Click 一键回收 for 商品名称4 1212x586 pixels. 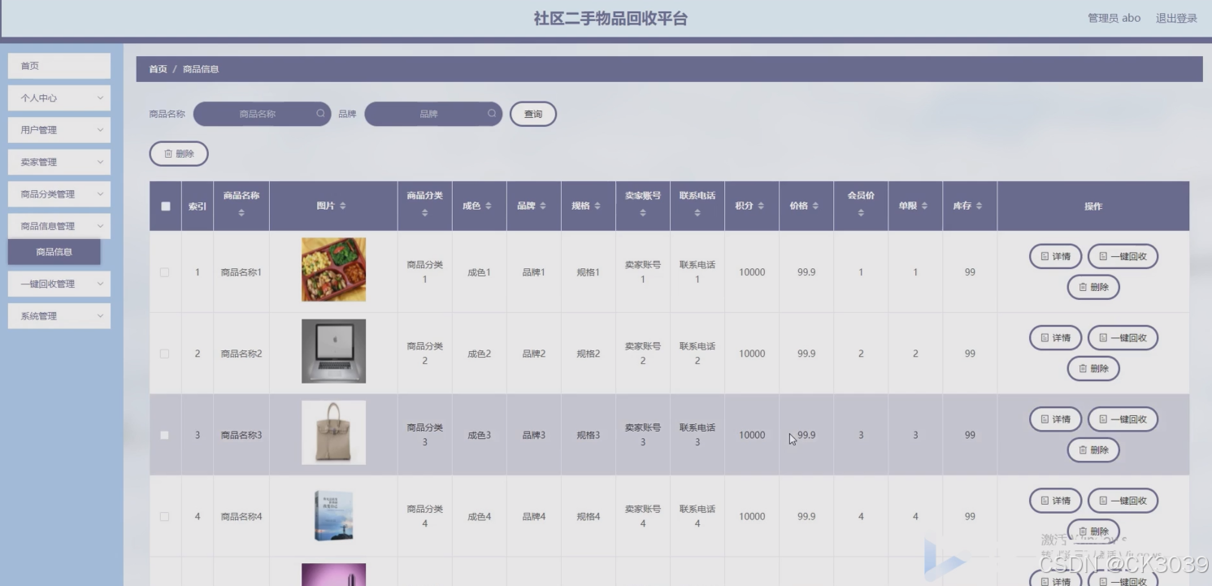(1123, 500)
